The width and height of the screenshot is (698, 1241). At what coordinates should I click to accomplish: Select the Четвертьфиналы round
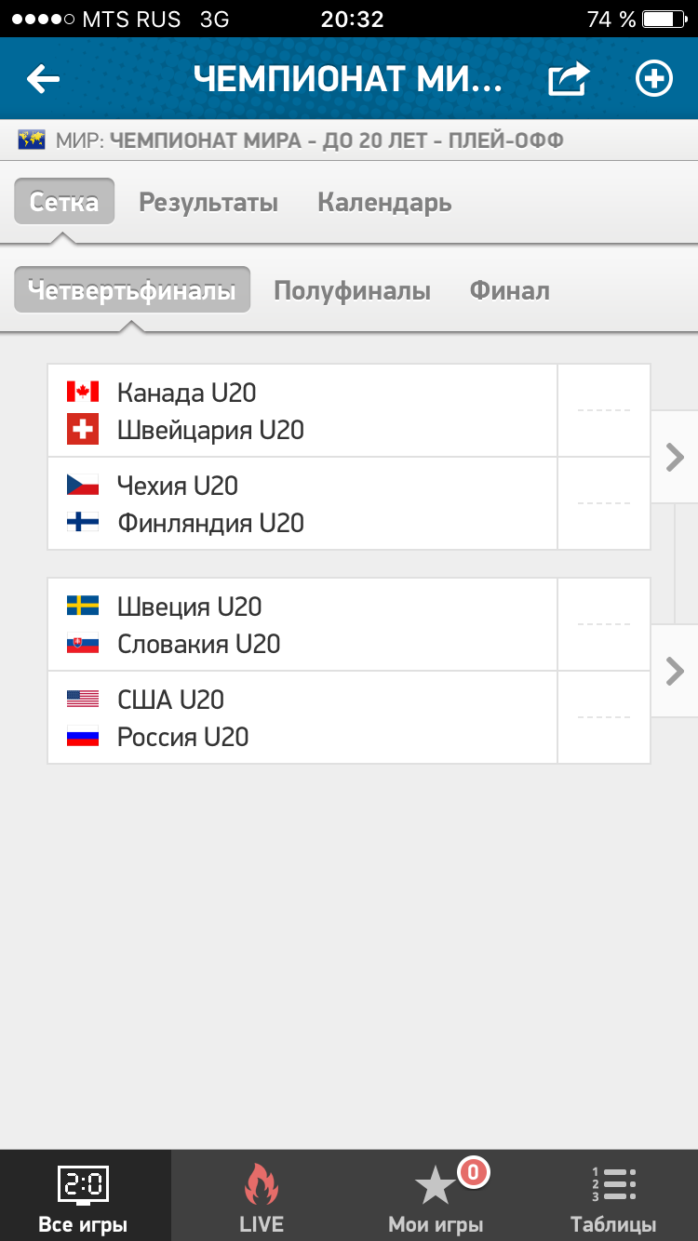pyautogui.click(x=132, y=290)
